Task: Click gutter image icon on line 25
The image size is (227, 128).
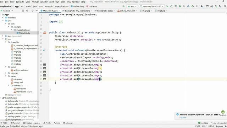Action: click(45, 79)
